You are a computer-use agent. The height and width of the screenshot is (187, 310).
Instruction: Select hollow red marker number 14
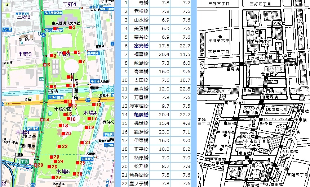[x=42, y=120]
